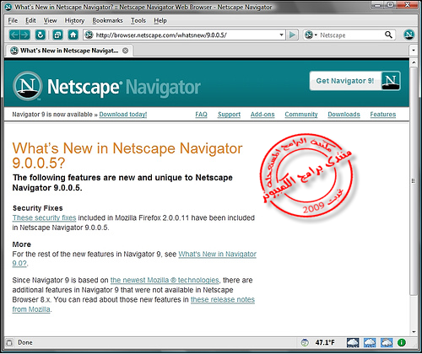Open the View menu
Viewport: 422px width, 354px height.
click(x=50, y=20)
